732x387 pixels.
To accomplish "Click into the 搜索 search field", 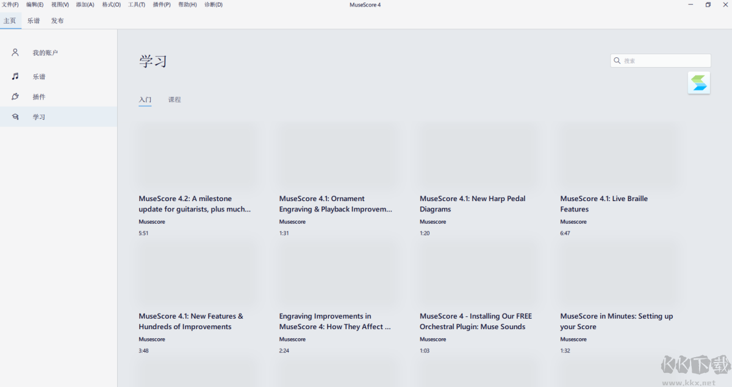I will pyautogui.click(x=661, y=61).
